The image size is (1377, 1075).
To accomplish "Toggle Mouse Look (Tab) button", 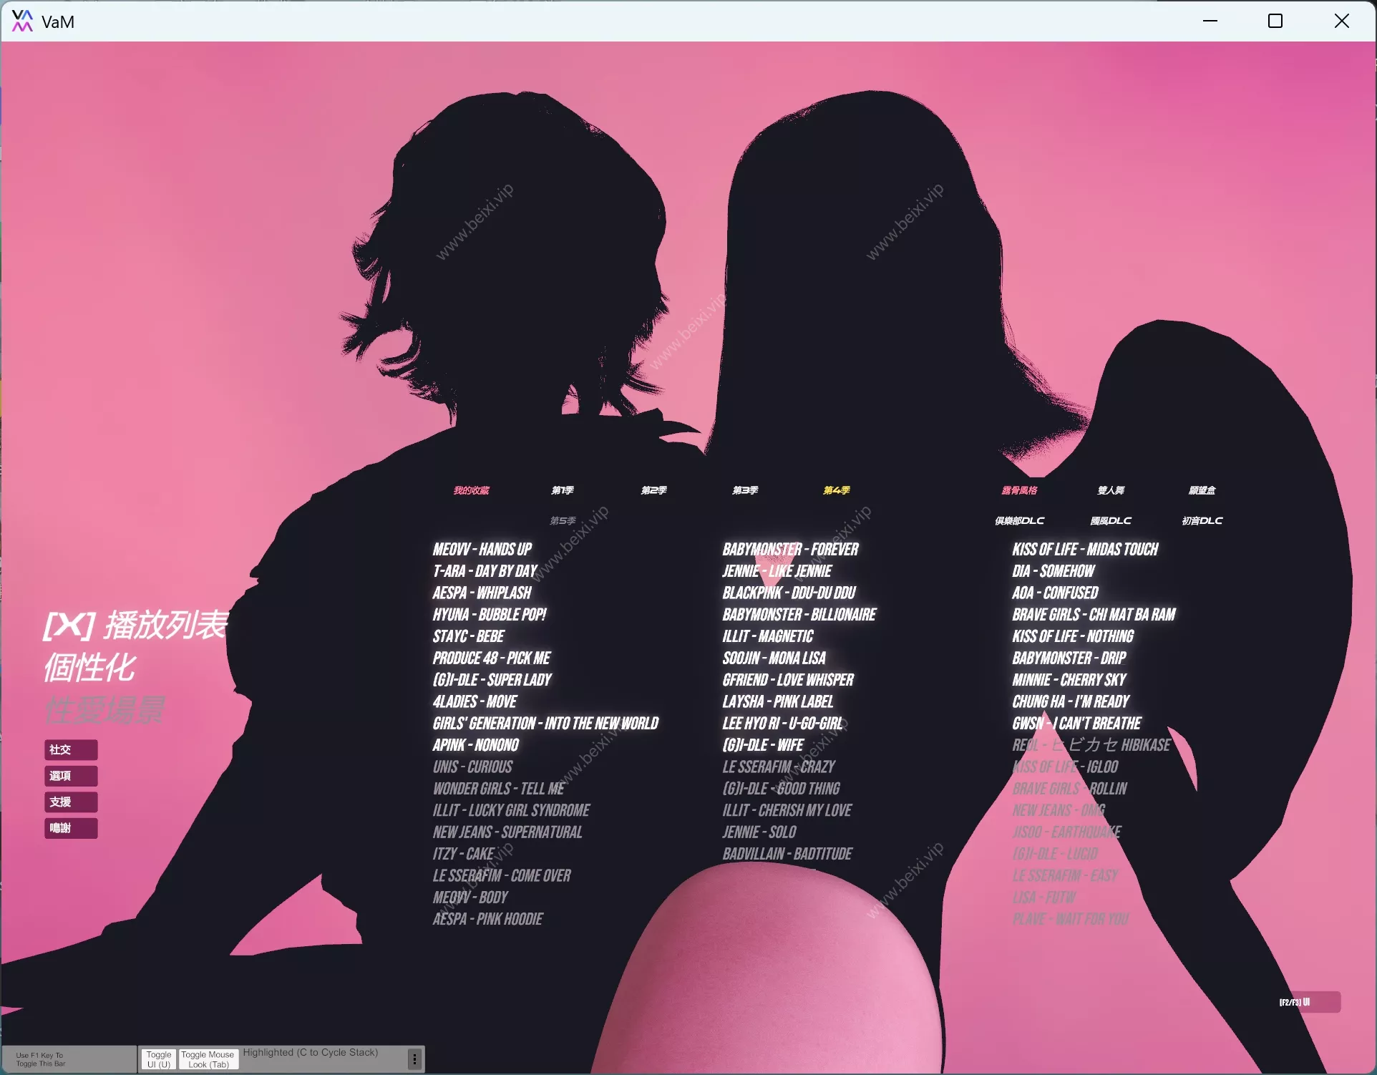I will point(208,1059).
